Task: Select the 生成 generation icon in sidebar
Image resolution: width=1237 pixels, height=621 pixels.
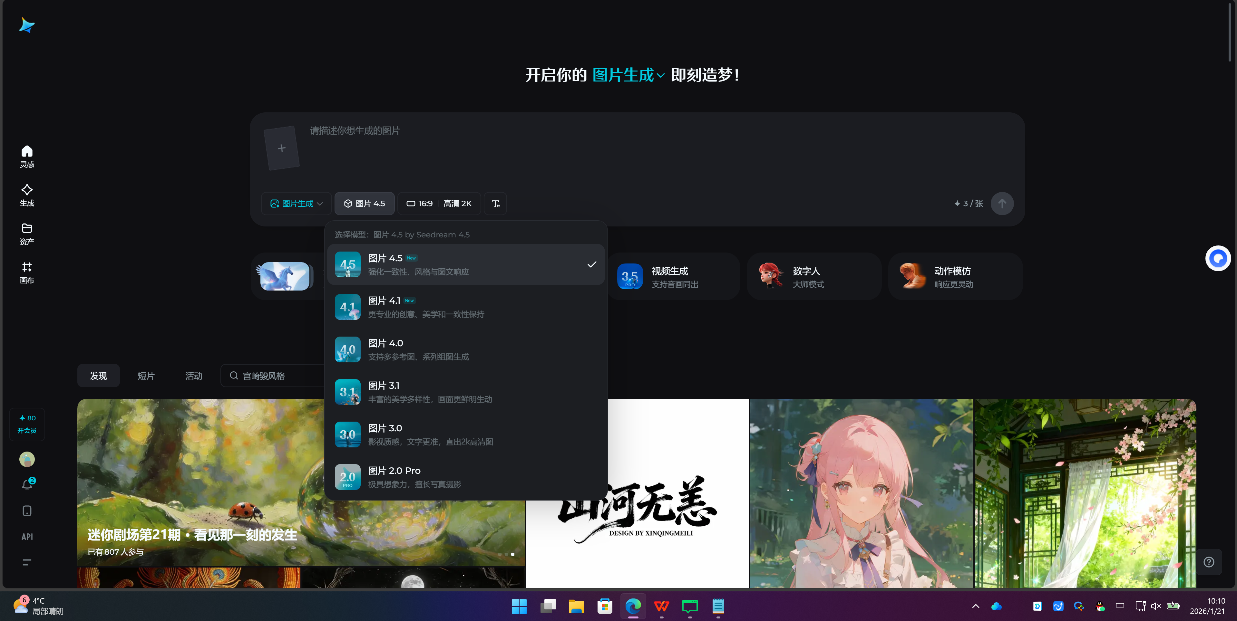Action: (26, 195)
